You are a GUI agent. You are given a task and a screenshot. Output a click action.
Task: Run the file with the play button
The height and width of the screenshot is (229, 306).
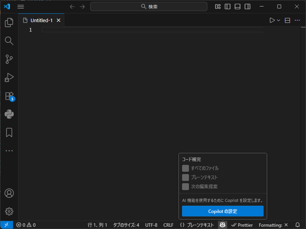click(x=272, y=20)
